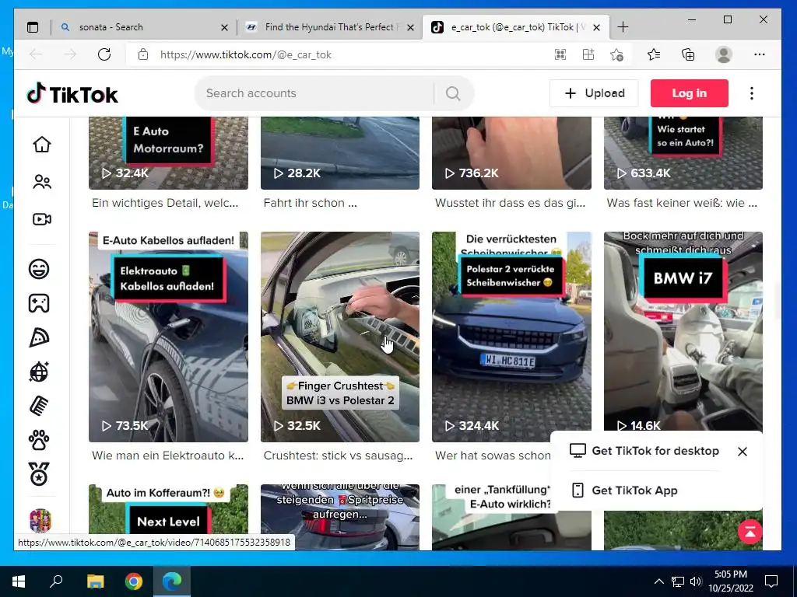The height and width of the screenshot is (597, 797).
Task: Click Get TikTok for desktop
Action: (x=644, y=451)
